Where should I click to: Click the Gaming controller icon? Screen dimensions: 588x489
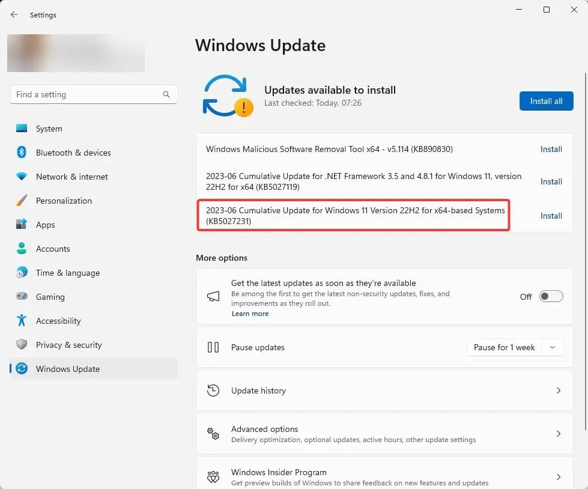(22, 296)
